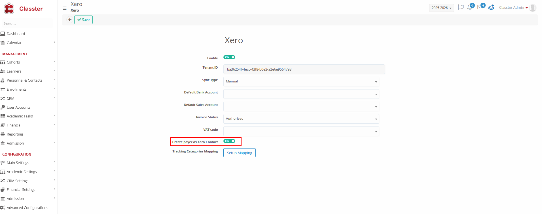The height and width of the screenshot is (214, 542).
Task: Toggle the Enable Xero switch
Action: (229, 57)
